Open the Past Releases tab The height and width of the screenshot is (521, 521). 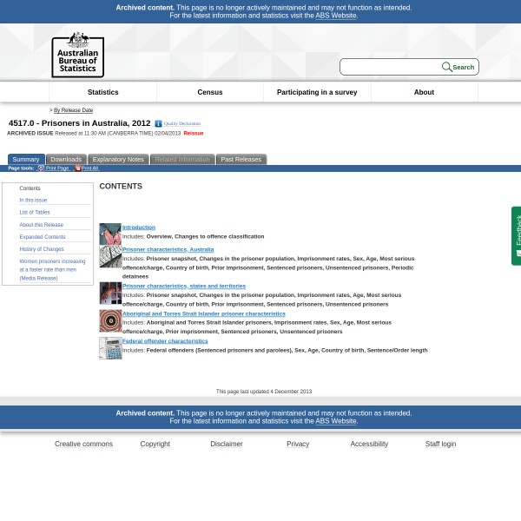[241, 160]
